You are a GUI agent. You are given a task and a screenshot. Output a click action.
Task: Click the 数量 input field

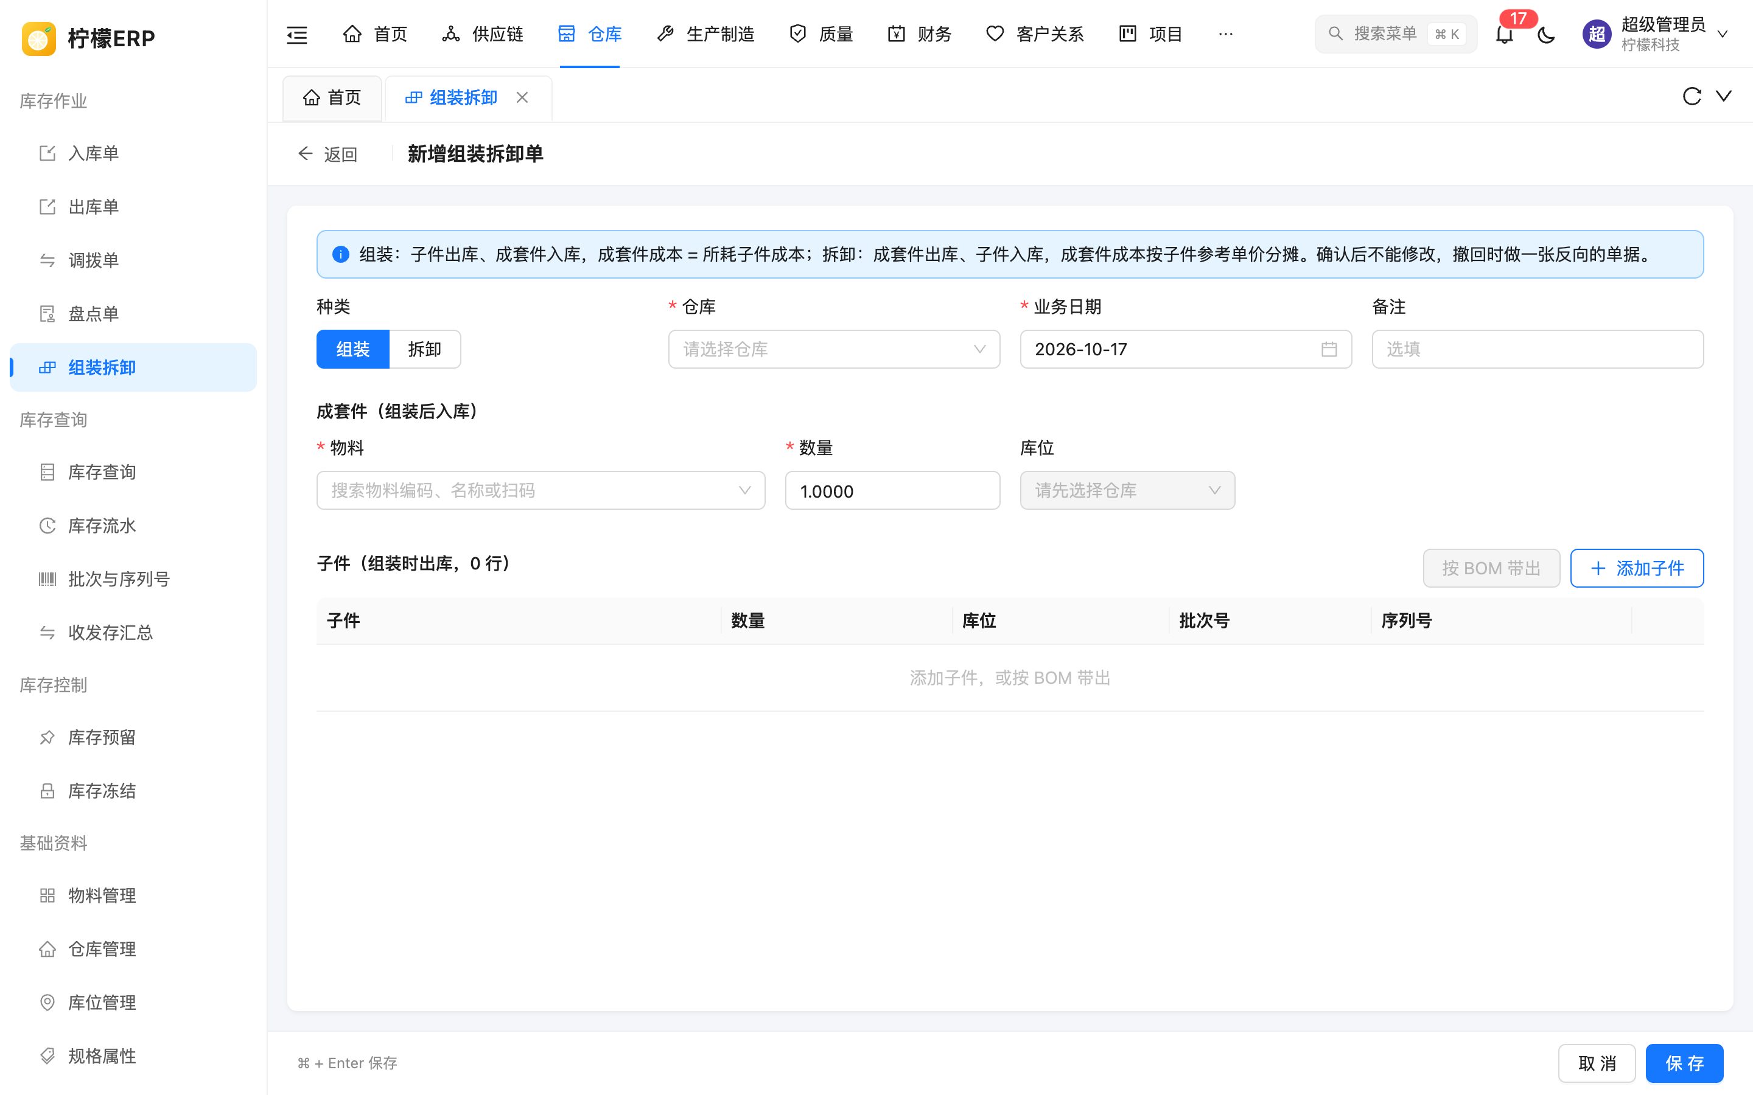point(892,490)
